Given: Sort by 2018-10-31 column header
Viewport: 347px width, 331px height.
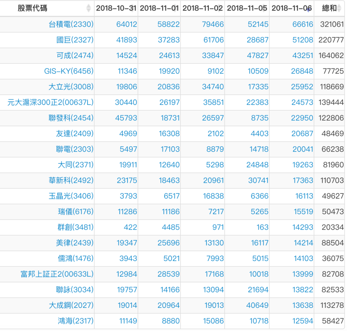Looking at the screenshot, I should coord(116,8).
